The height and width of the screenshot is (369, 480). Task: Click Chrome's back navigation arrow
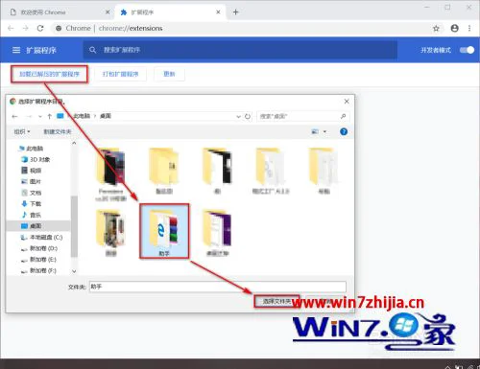11,28
